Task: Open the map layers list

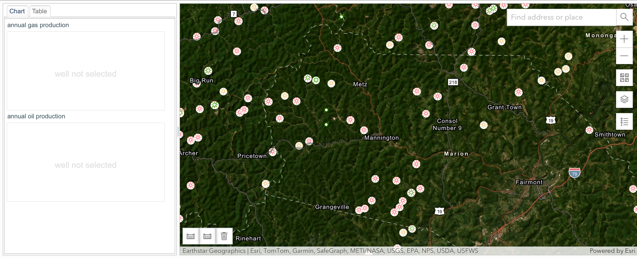Action: click(x=624, y=99)
